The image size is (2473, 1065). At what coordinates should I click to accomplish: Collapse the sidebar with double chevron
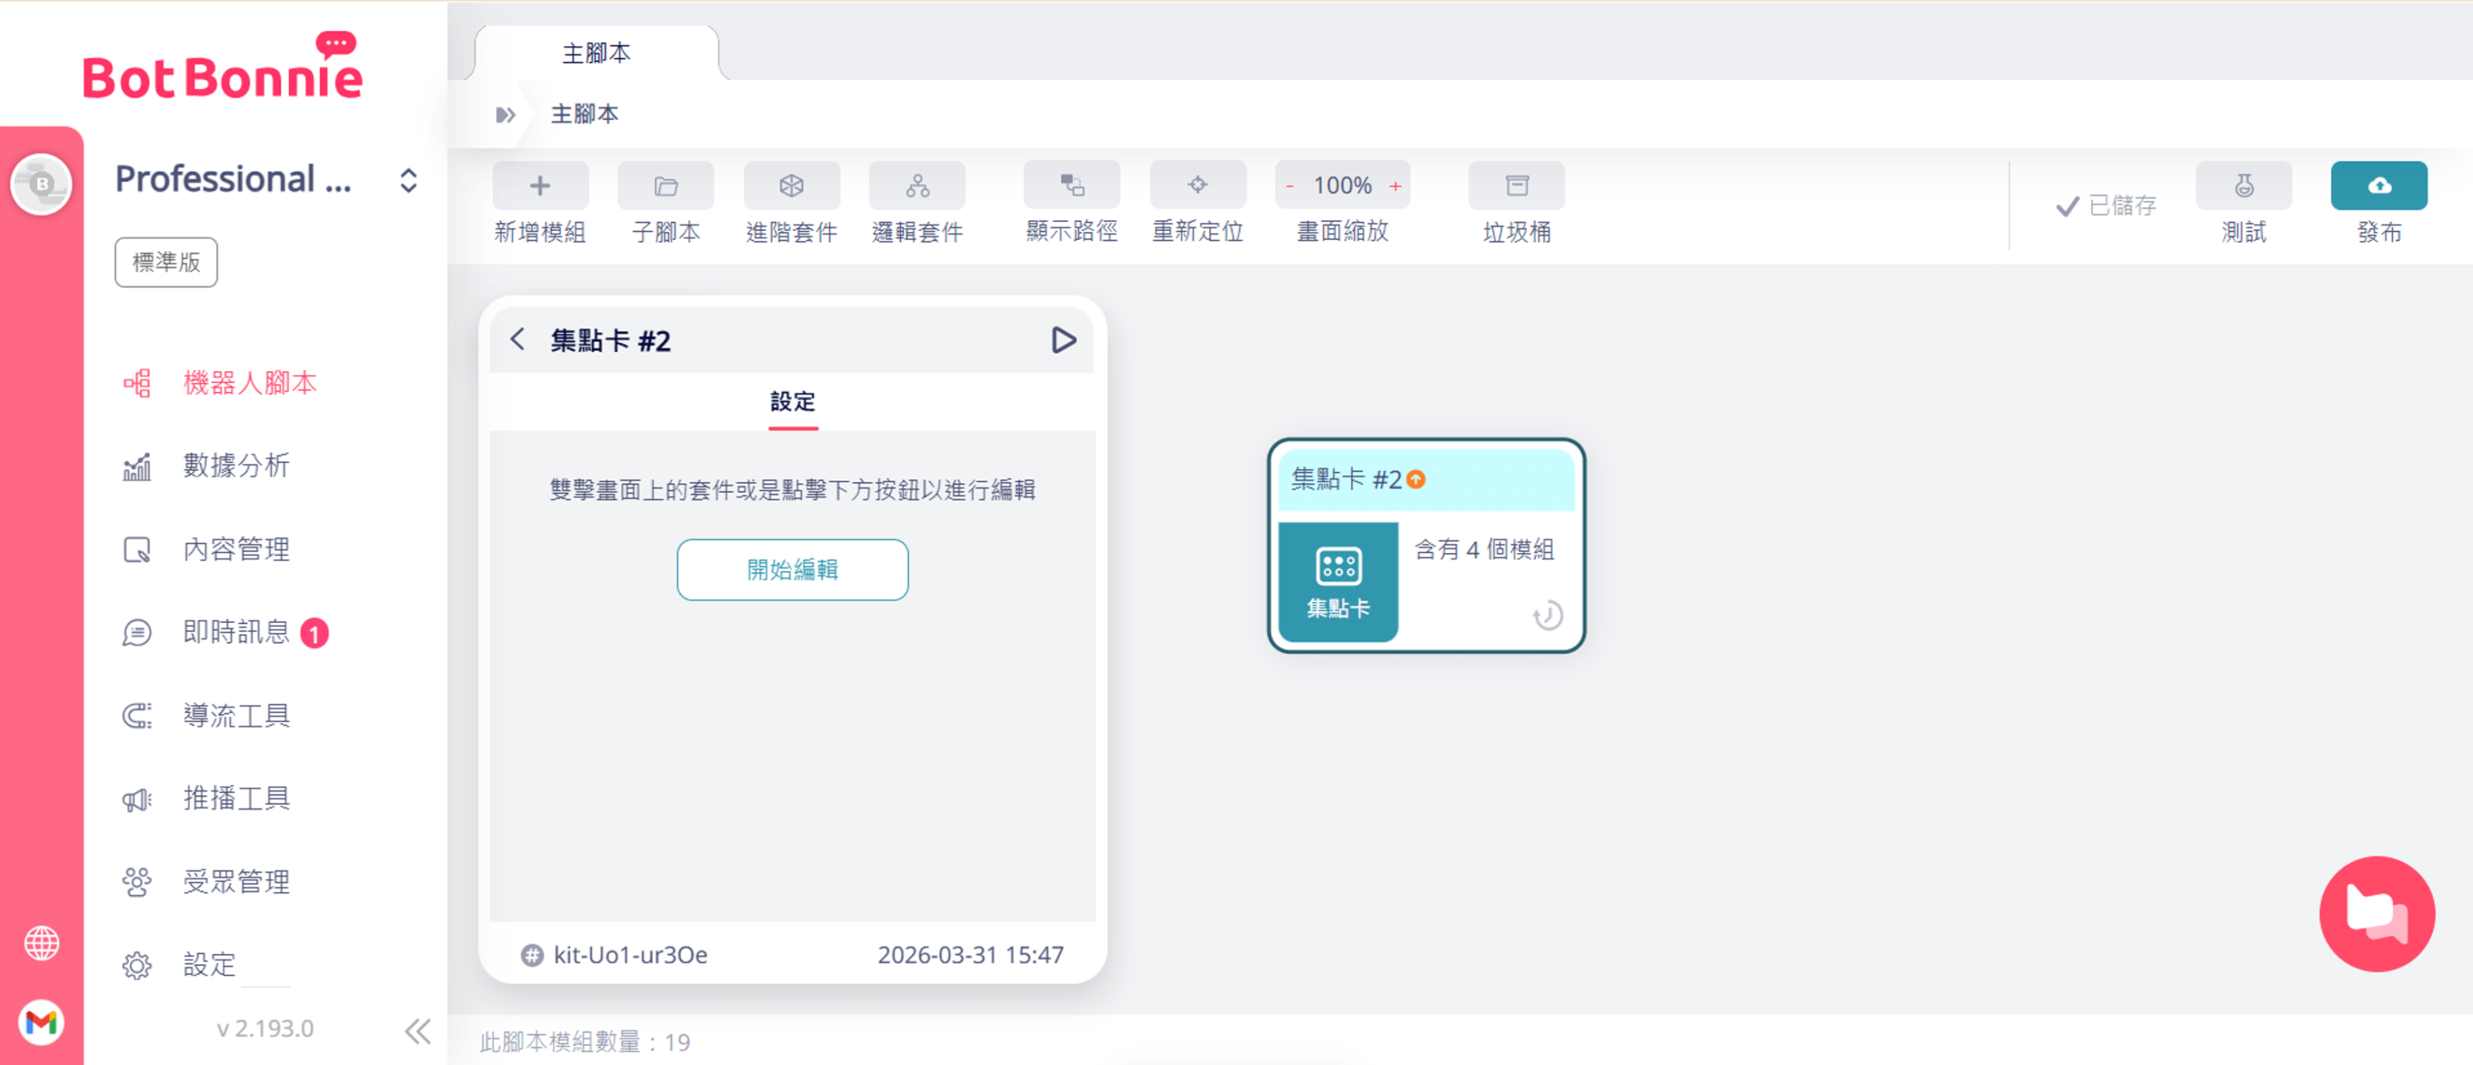click(x=418, y=1031)
